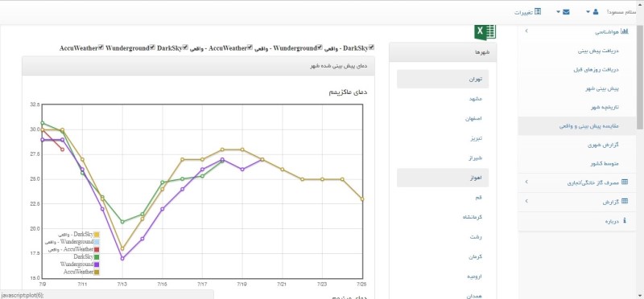Click 'AccuWeather - واقعی' red legend swatch
Screen dimensions: 644x299
point(97,249)
